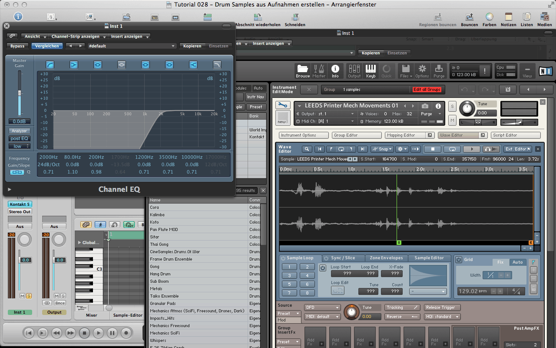This screenshot has height=348, width=556.
Task: Toggle the high-cut filter band in Channel EQ
Action: pos(217,65)
